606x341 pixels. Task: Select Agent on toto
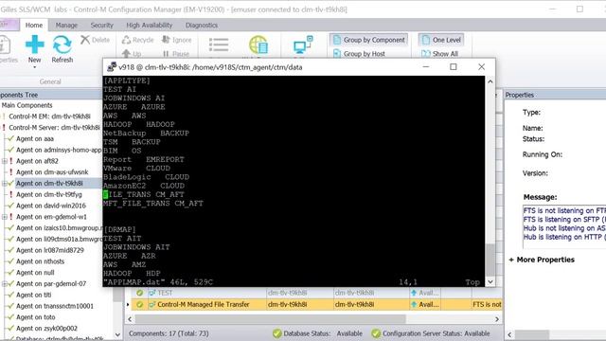pyautogui.click(x=36, y=317)
